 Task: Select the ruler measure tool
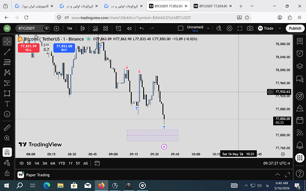click(7, 128)
